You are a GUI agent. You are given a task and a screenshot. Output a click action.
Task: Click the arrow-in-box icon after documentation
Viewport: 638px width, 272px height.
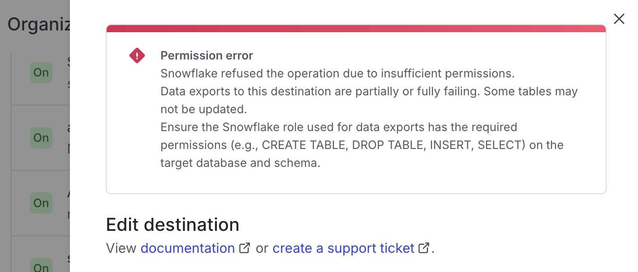tap(245, 247)
